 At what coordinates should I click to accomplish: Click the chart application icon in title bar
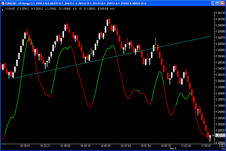pyautogui.click(x=3, y=3)
